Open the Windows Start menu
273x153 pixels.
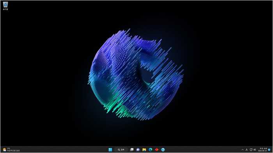(110, 150)
